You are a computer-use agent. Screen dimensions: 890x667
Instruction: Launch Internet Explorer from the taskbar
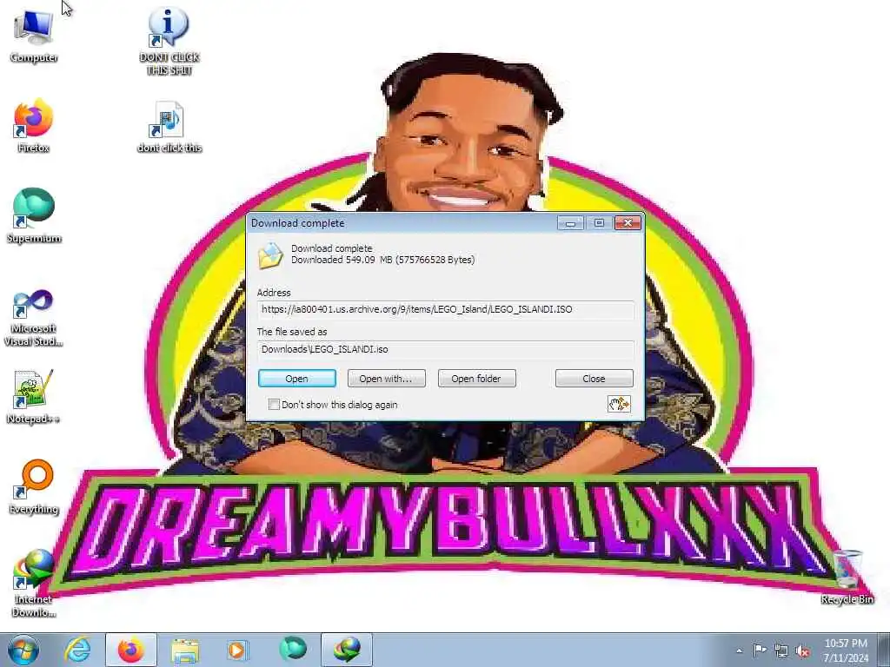coord(77,650)
